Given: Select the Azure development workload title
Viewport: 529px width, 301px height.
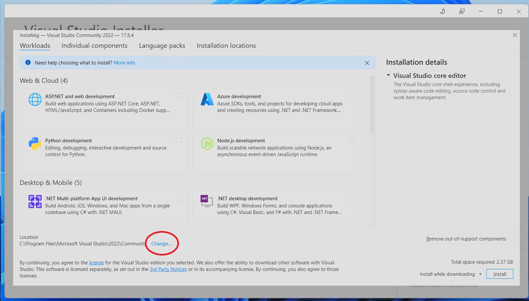Looking at the screenshot, I should (239, 97).
